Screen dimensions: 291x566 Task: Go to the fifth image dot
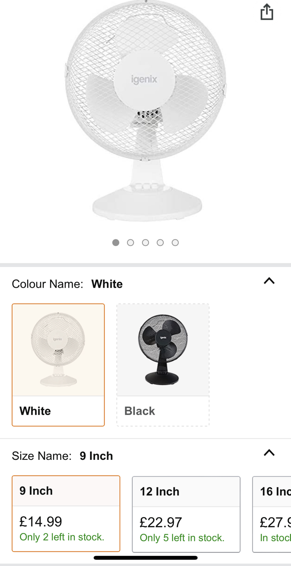pos(175,243)
